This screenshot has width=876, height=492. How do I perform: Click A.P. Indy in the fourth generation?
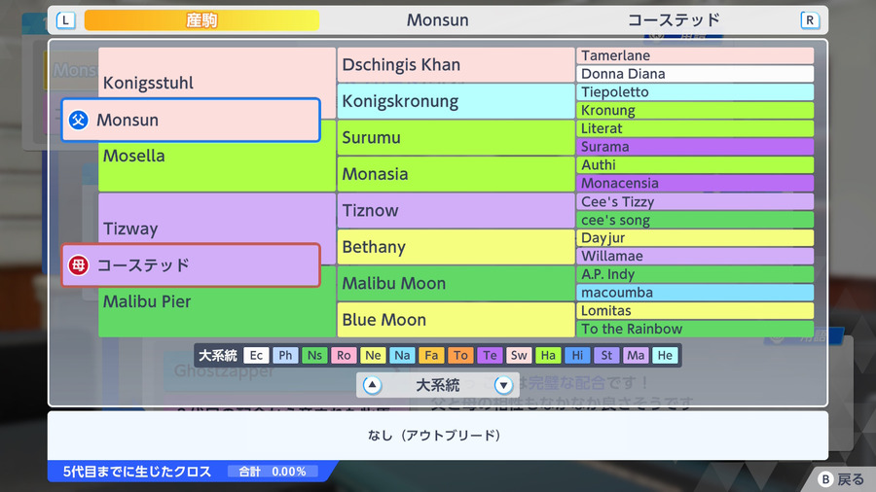695,274
